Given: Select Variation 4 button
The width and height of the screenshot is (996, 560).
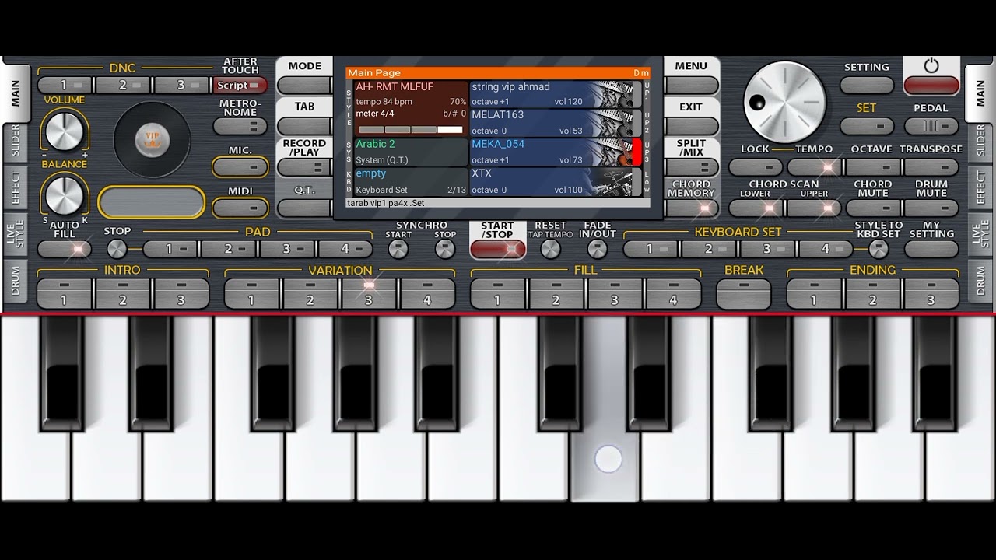Looking at the screenshot, I should 427,294.
